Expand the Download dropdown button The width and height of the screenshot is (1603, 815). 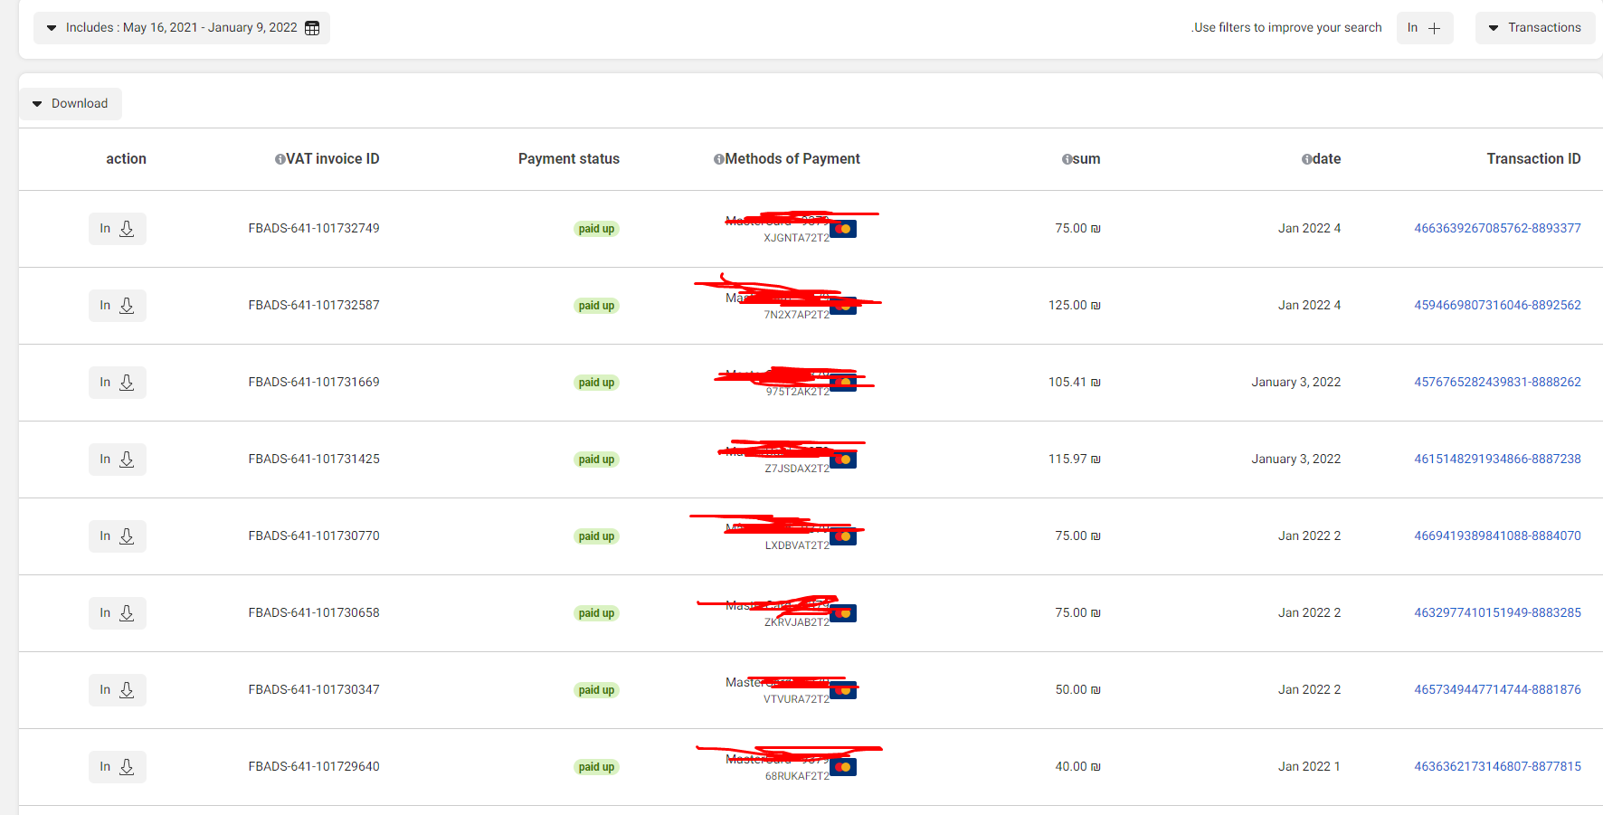point(71,104)
